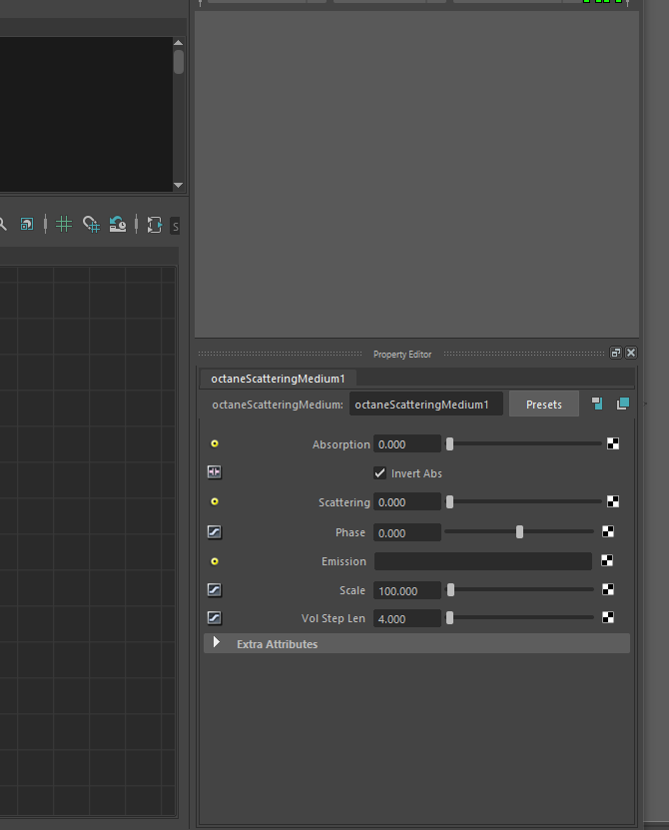Open texture map button for Phase
This screenshot has width=669, height=830.
pos(608,531)
